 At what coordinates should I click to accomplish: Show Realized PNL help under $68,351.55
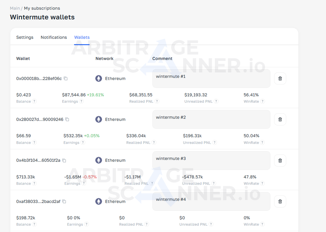coord(157,101)
